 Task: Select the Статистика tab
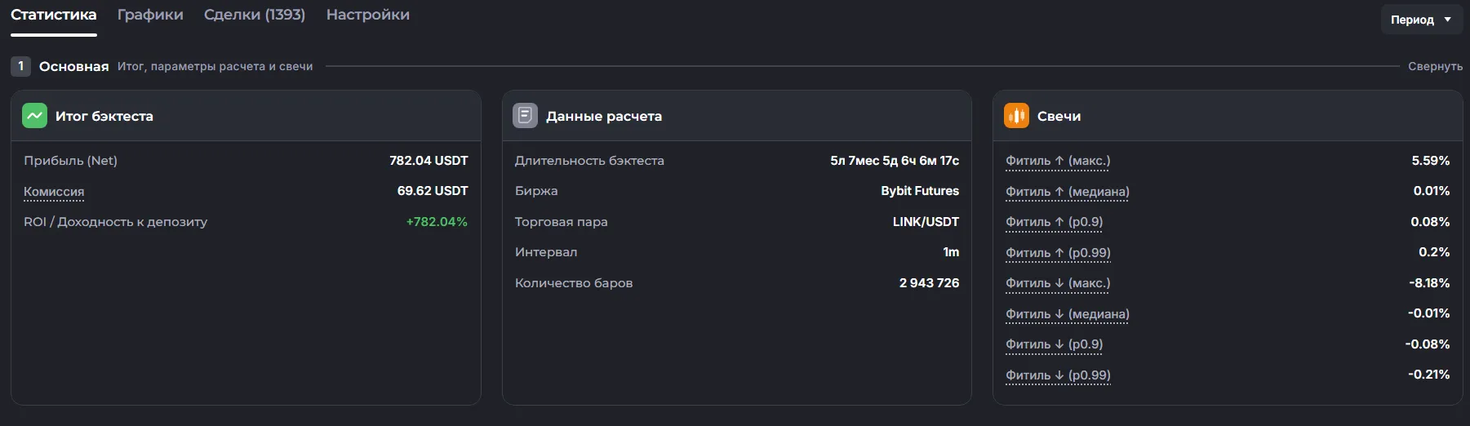click(54, 15)
